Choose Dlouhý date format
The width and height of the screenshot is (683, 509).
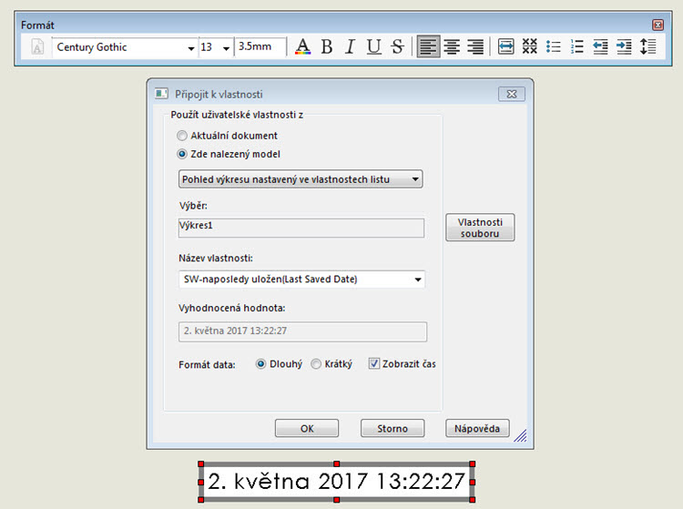(260, 364)
